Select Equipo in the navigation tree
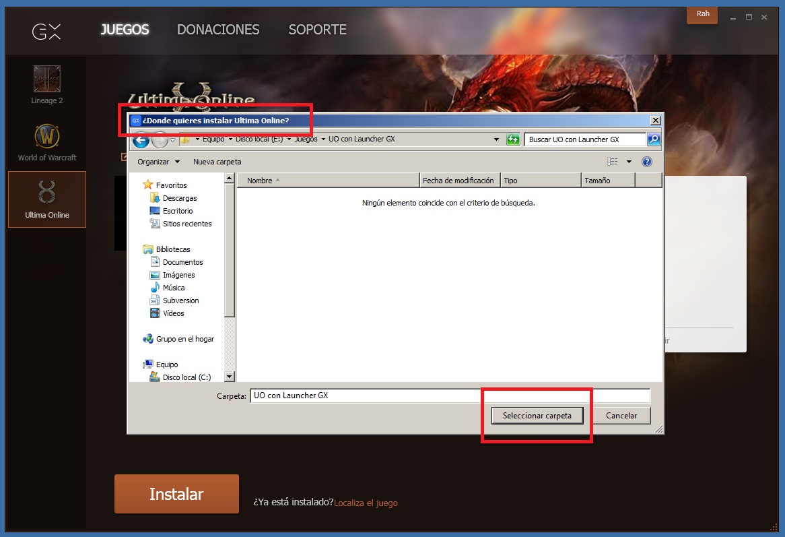This screenshot has width=785, height=537. click(x=167, y=365)
